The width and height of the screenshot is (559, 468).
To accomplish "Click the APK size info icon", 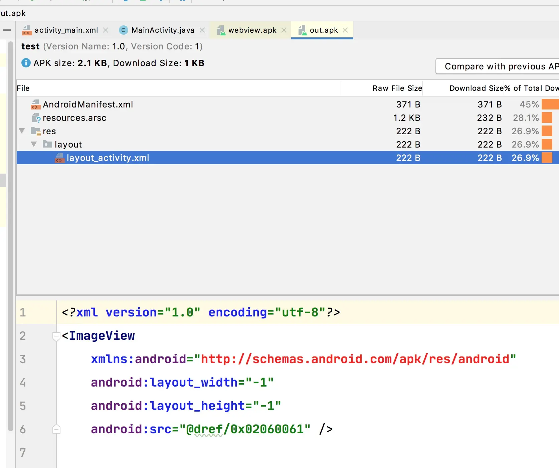I will pyautogui.click(x=26, y=63).
